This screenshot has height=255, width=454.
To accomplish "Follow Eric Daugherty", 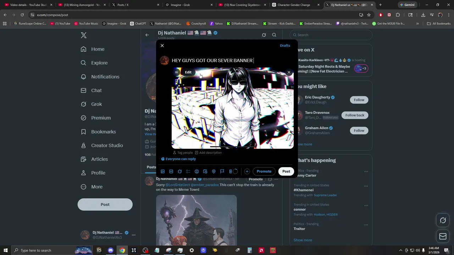I will click(x=359, y=100).
